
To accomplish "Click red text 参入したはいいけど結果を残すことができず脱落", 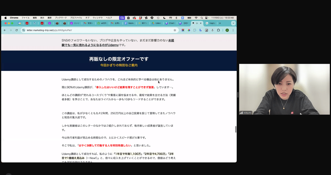I will pyautogui.click(x=125, y=87).
